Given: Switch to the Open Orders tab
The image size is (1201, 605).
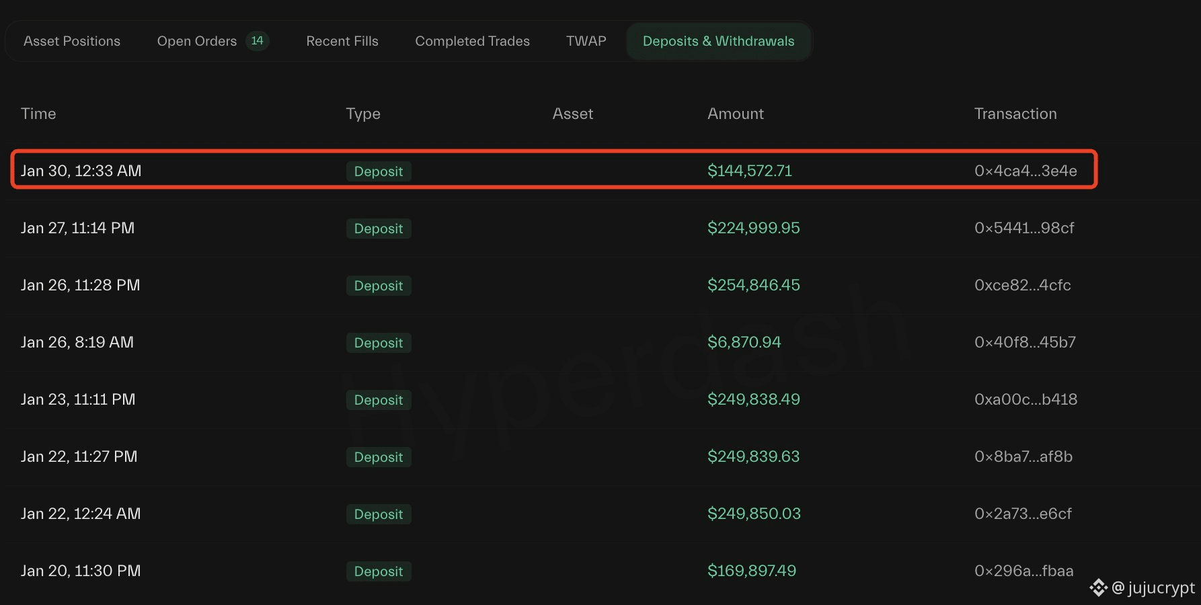Looking at the screenshot, I should pyautogui.click(x=196, y=41).
